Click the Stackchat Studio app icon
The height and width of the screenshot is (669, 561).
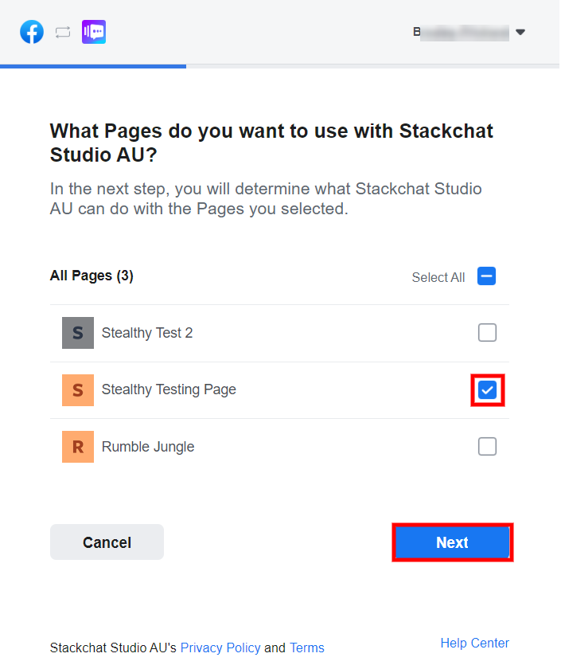(94, 32)
